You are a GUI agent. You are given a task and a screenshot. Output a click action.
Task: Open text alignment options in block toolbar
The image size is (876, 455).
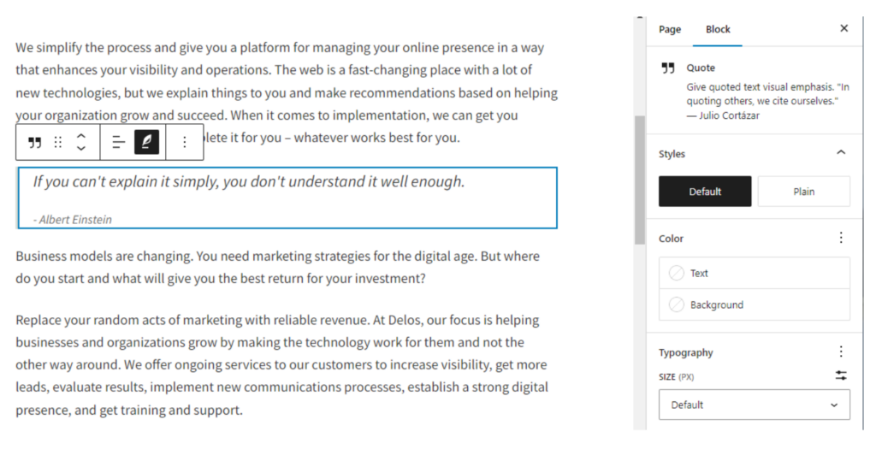pyautogui.click(x=119, y=142)
